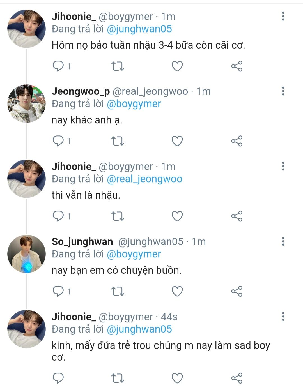Retweet the "tuần nhậu 3-4 bữa" tweet
The height and width of the screenshot is (390, 303).
[x=118, y=66]
